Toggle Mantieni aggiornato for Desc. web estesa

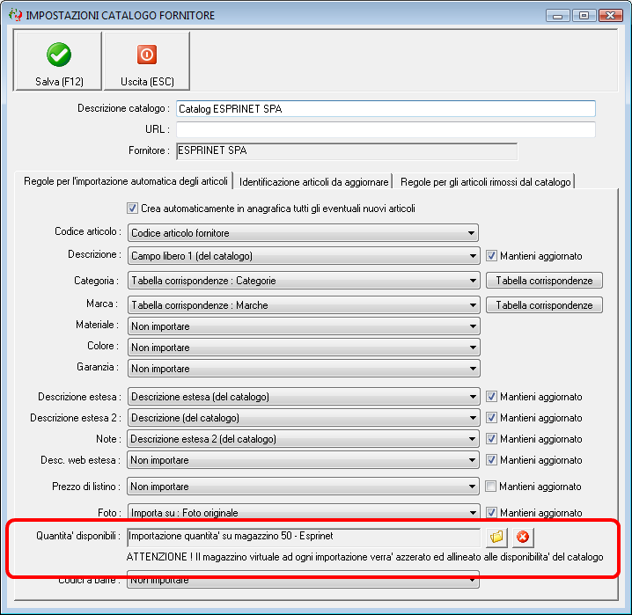click(x=491, y=460)
